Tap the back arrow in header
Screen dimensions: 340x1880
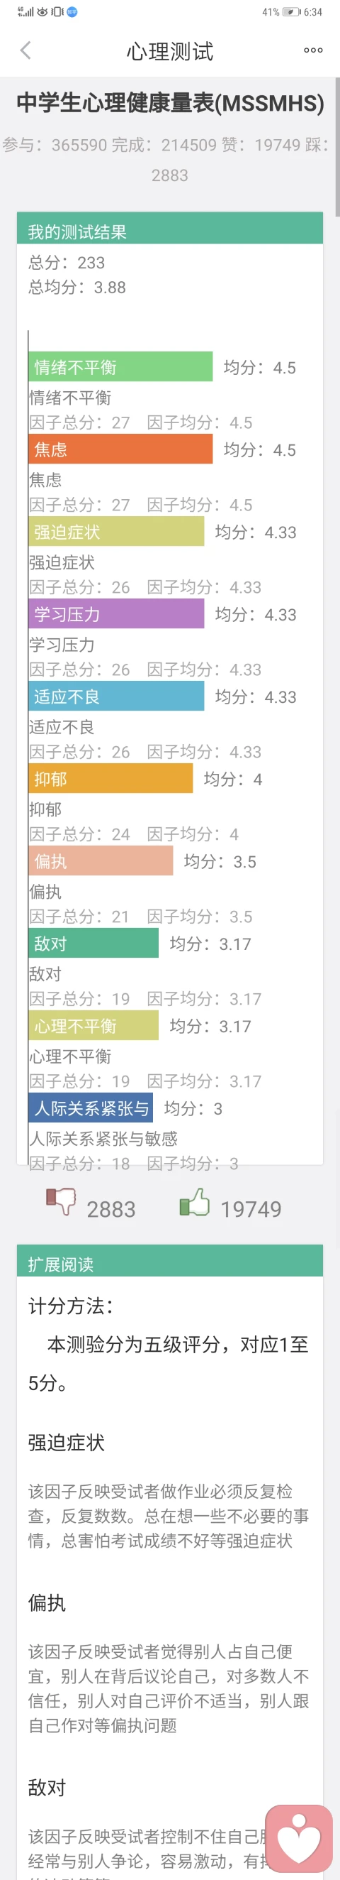point(25,50)
